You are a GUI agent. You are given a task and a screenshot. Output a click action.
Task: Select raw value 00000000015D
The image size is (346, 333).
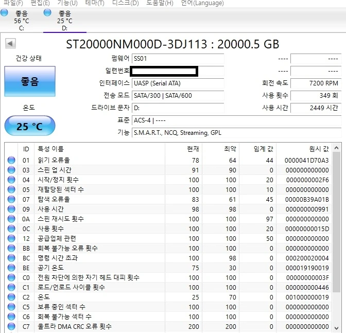point(307,229)
